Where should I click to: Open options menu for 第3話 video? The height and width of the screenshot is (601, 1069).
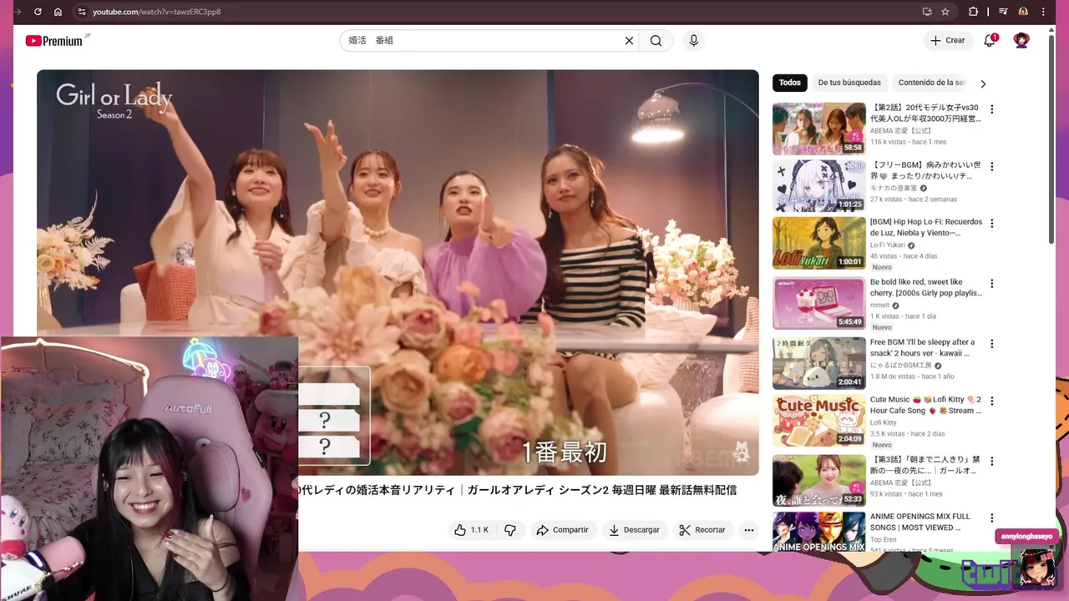click(x=992, y=461)
